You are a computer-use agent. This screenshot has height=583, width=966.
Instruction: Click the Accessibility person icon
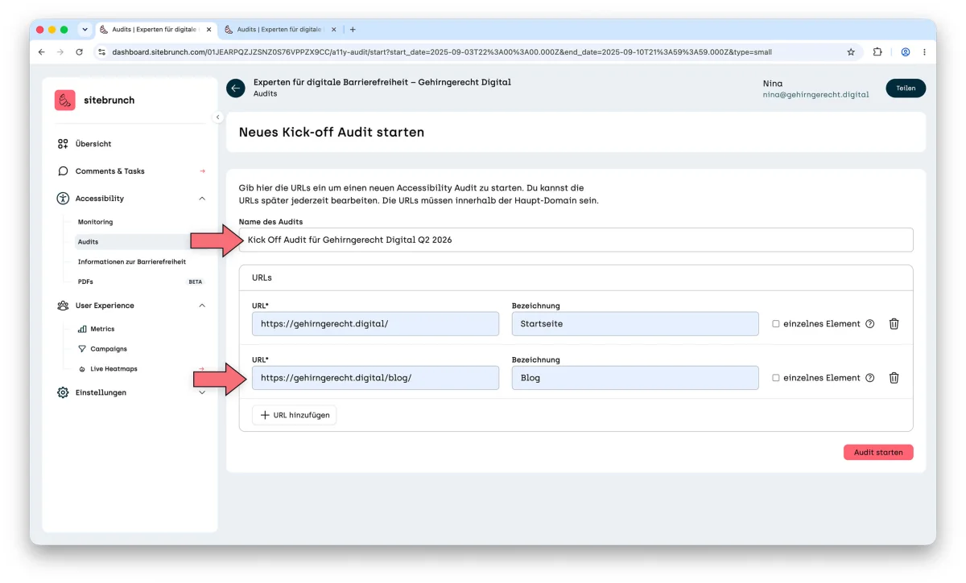coord(63,199)
